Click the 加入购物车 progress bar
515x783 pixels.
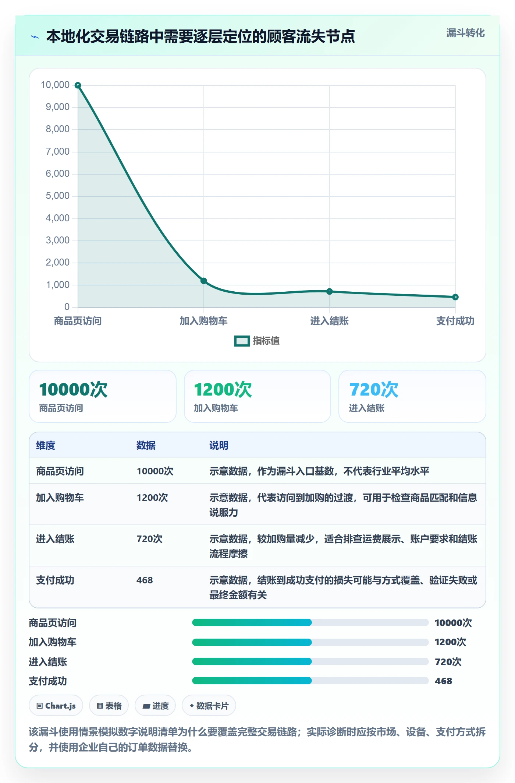(310, 642)
